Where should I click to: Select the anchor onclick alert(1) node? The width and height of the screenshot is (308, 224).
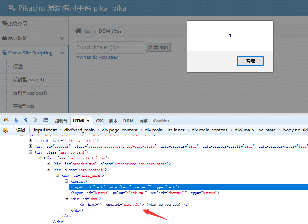(135, 205)
